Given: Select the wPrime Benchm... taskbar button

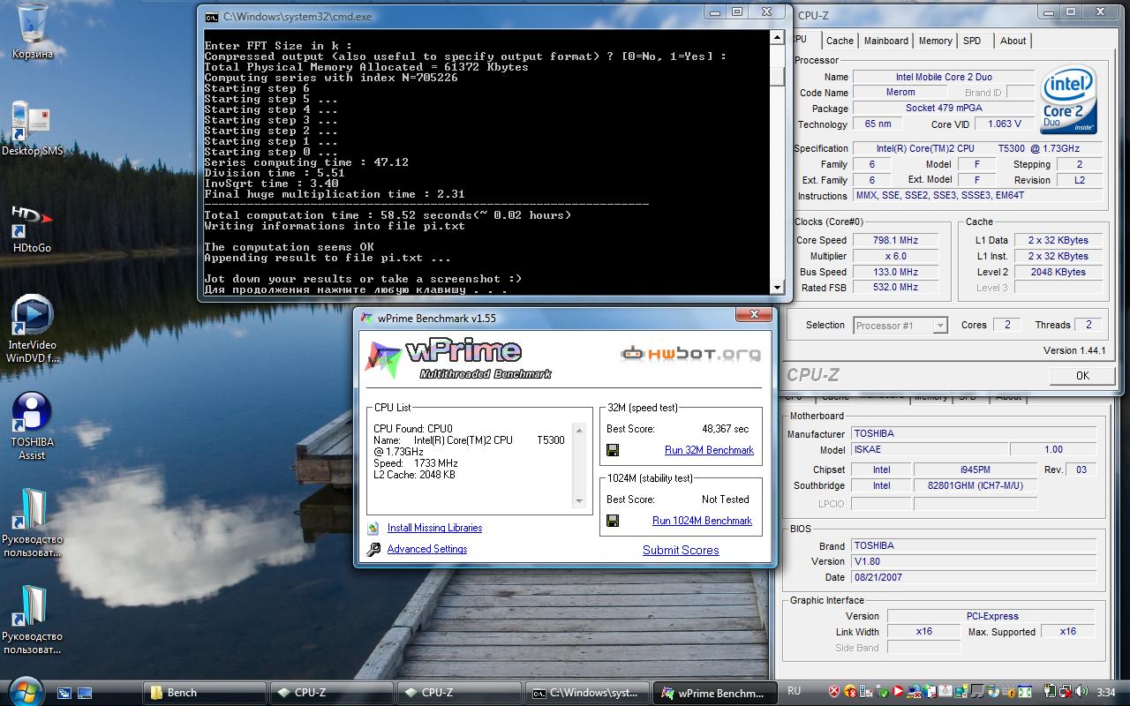Looking at the screenshot, I should (x=713, y=693).
